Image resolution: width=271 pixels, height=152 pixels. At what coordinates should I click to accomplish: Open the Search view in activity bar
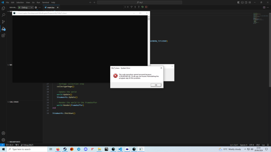pos(3,15)
